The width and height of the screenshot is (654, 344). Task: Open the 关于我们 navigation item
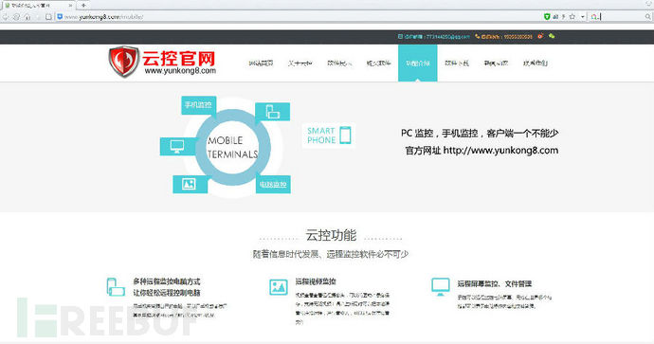[x=300, y=63]
